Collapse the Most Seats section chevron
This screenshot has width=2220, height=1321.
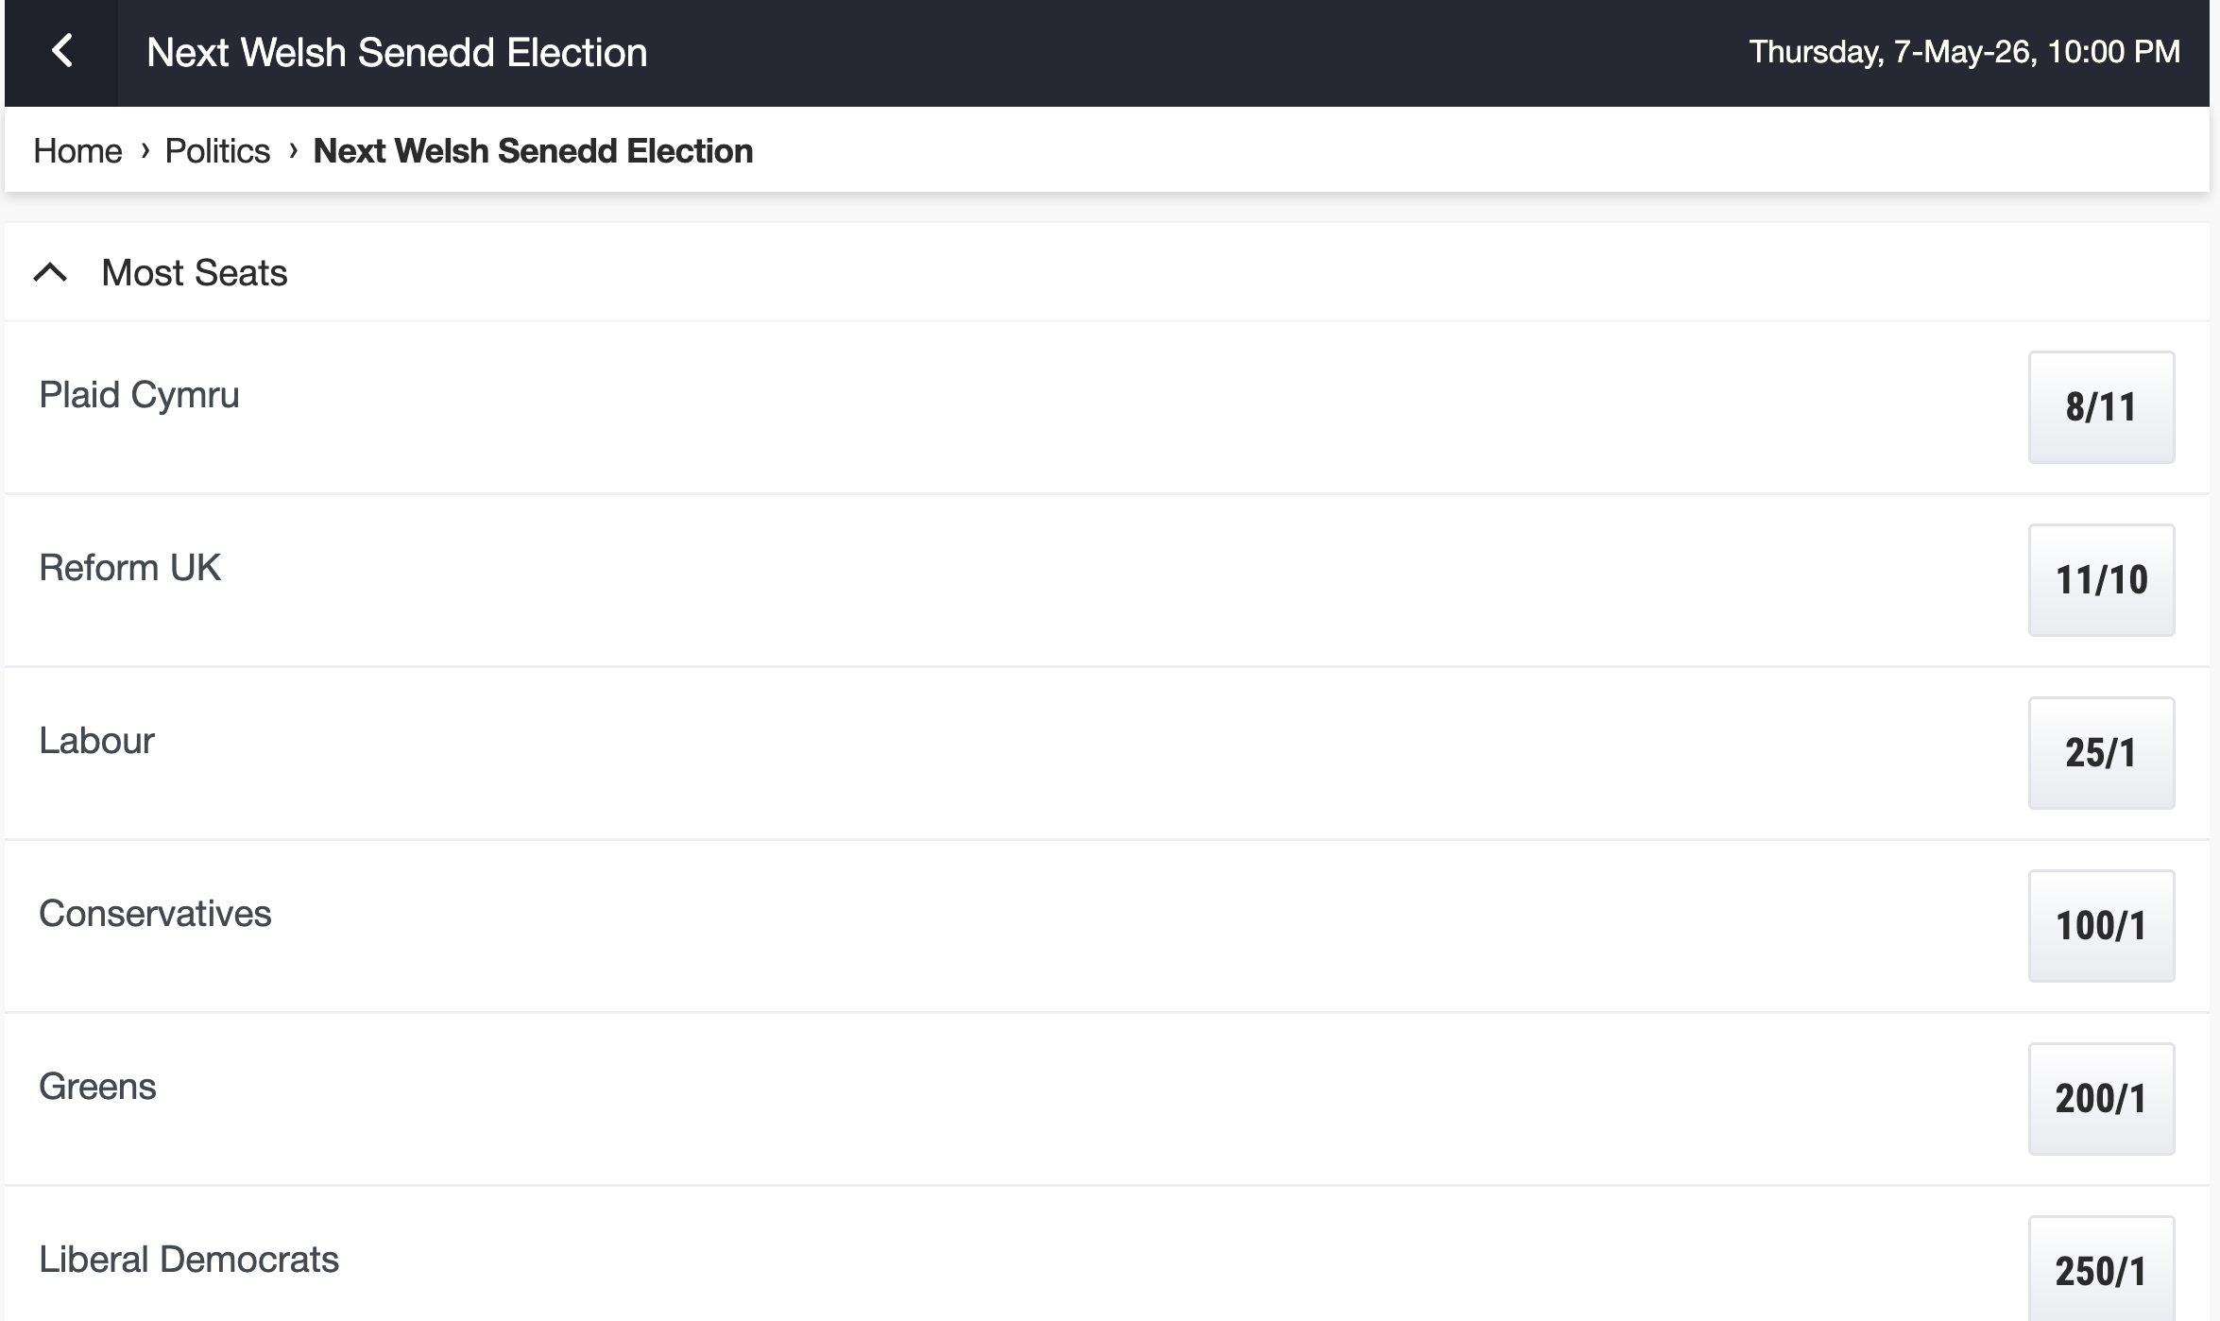[x=51, y=273]
